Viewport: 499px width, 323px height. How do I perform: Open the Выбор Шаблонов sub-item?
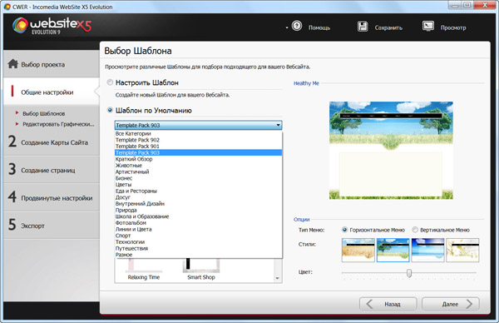[43, 113]
